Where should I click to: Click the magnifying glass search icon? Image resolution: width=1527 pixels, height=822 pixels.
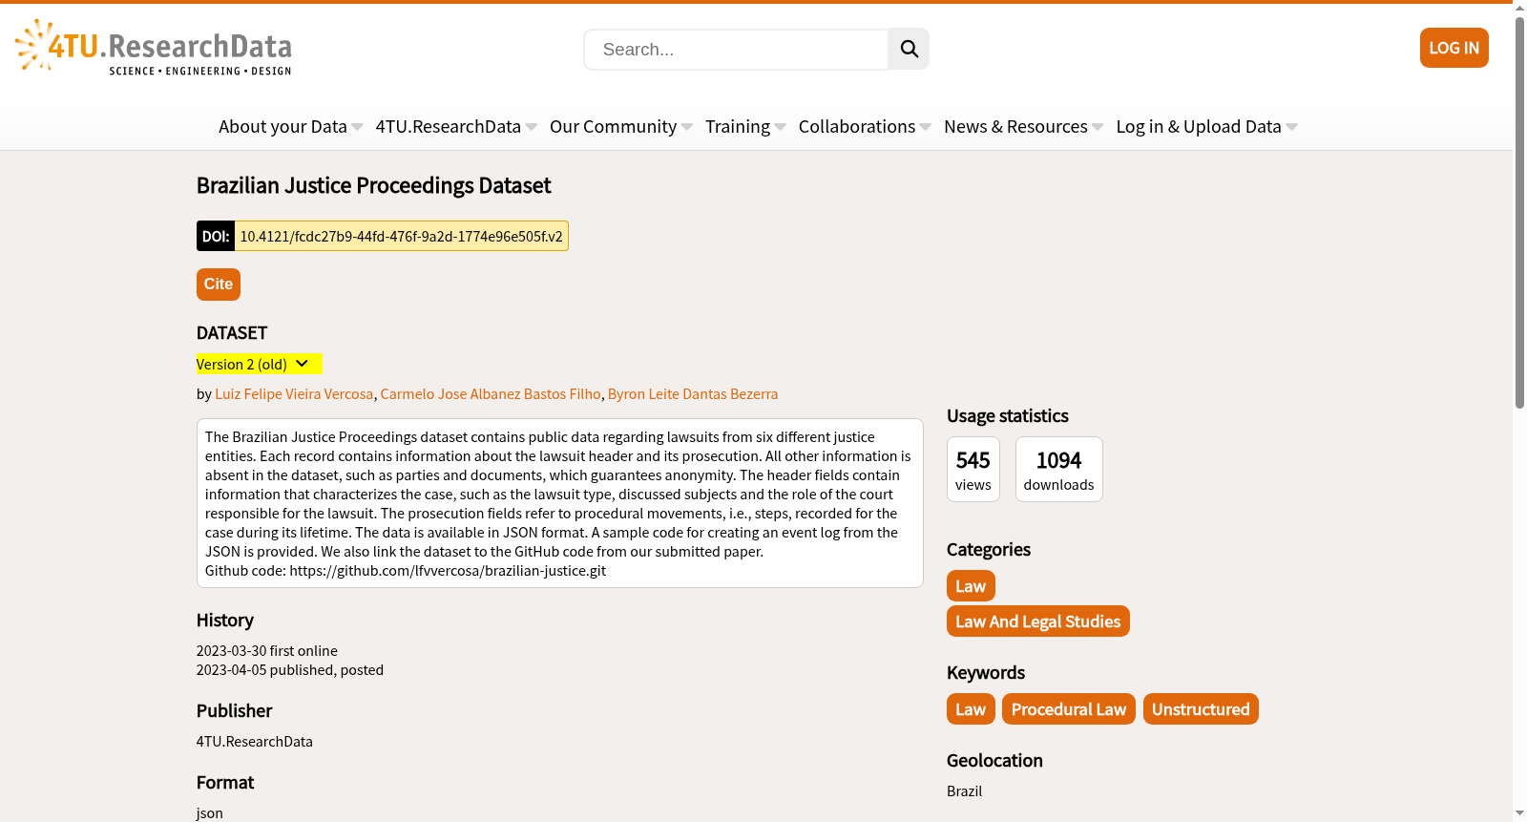[909, 49]
